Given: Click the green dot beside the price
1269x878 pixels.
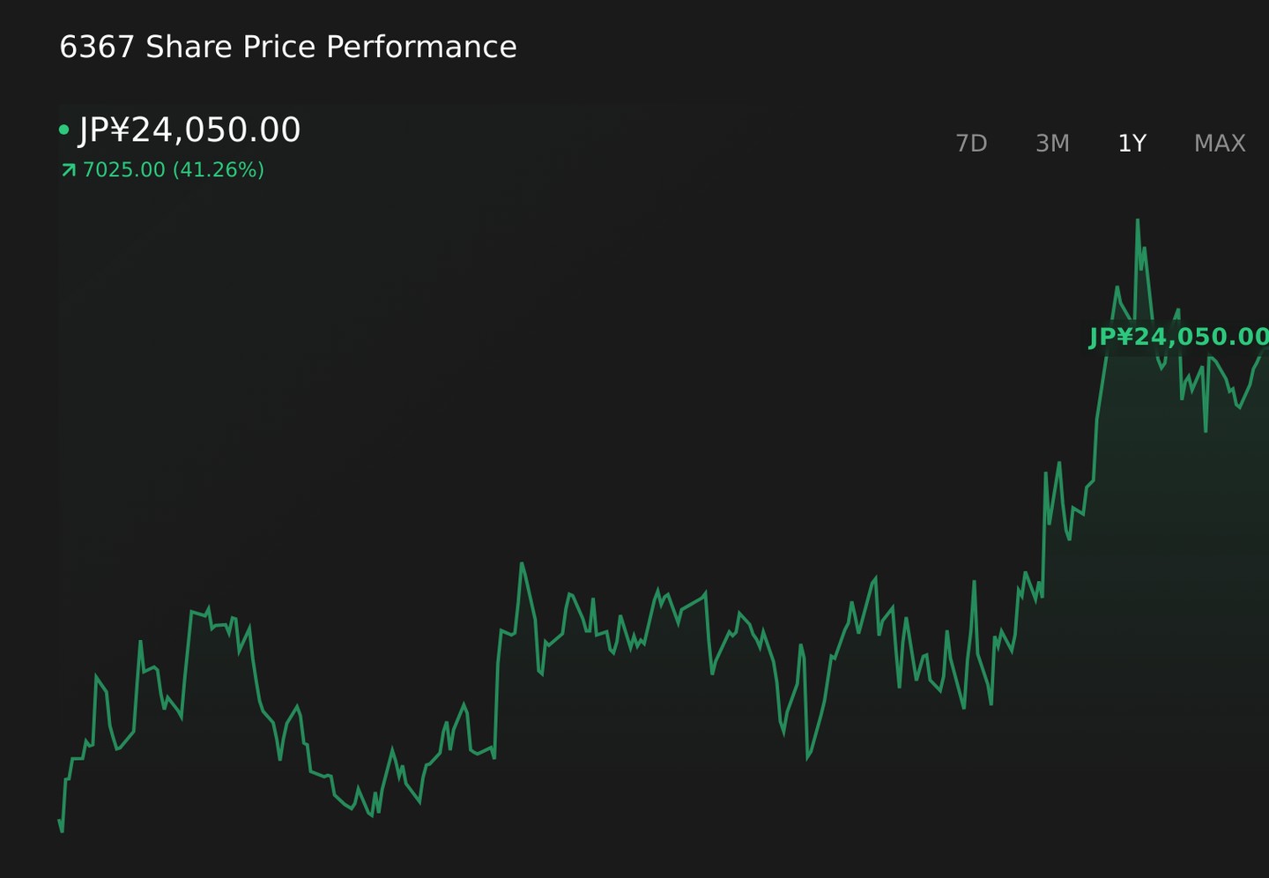Looking at the screenshot, I should (63, 130).
